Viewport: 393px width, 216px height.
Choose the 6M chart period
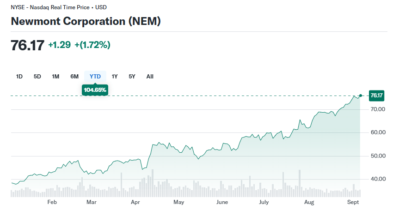click(x=74, y=77)
